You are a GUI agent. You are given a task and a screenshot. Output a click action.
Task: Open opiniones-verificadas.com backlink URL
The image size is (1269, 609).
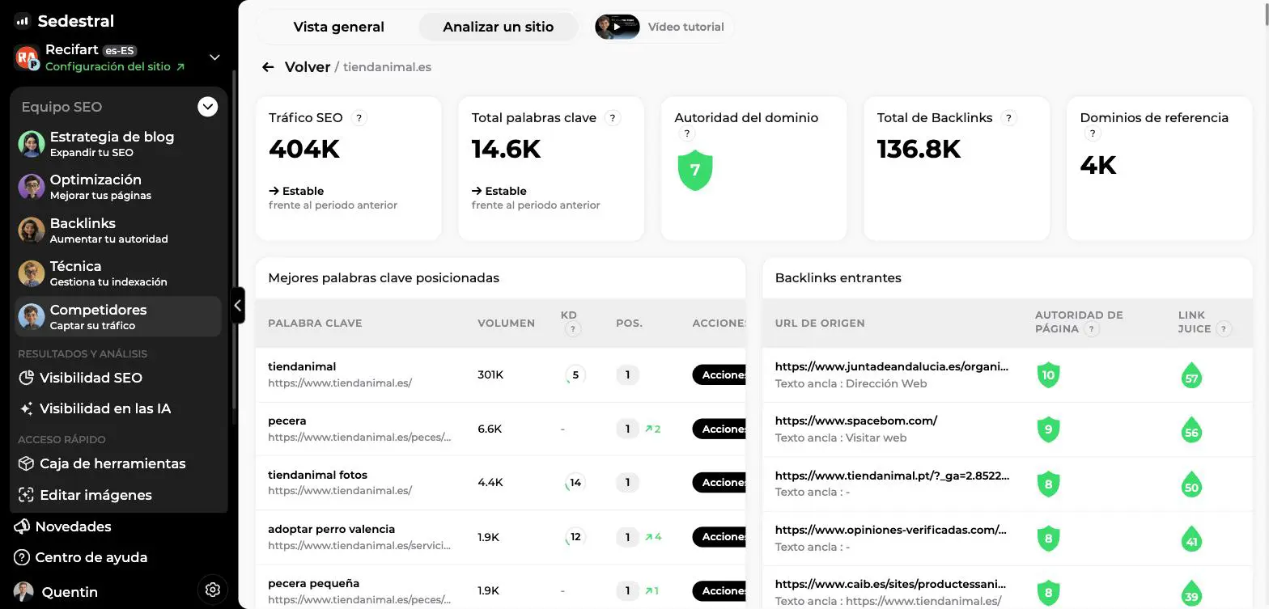coord(891,530)
